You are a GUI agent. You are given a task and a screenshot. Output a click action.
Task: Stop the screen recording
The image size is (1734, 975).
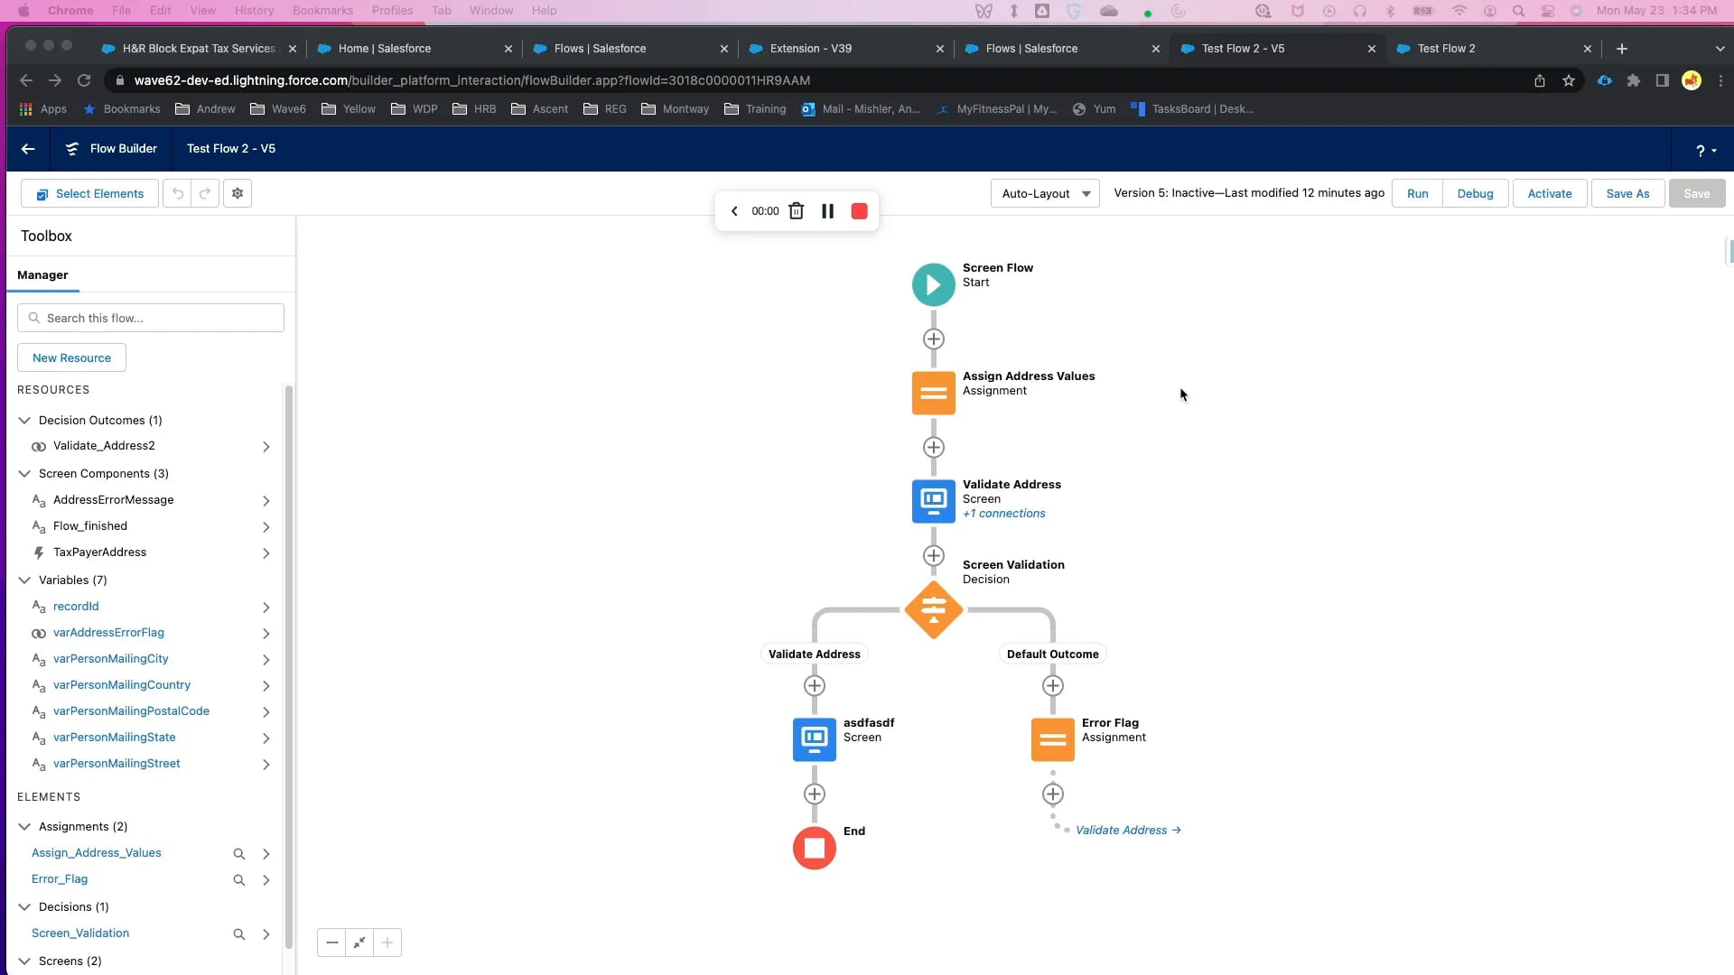coord(859,211)
